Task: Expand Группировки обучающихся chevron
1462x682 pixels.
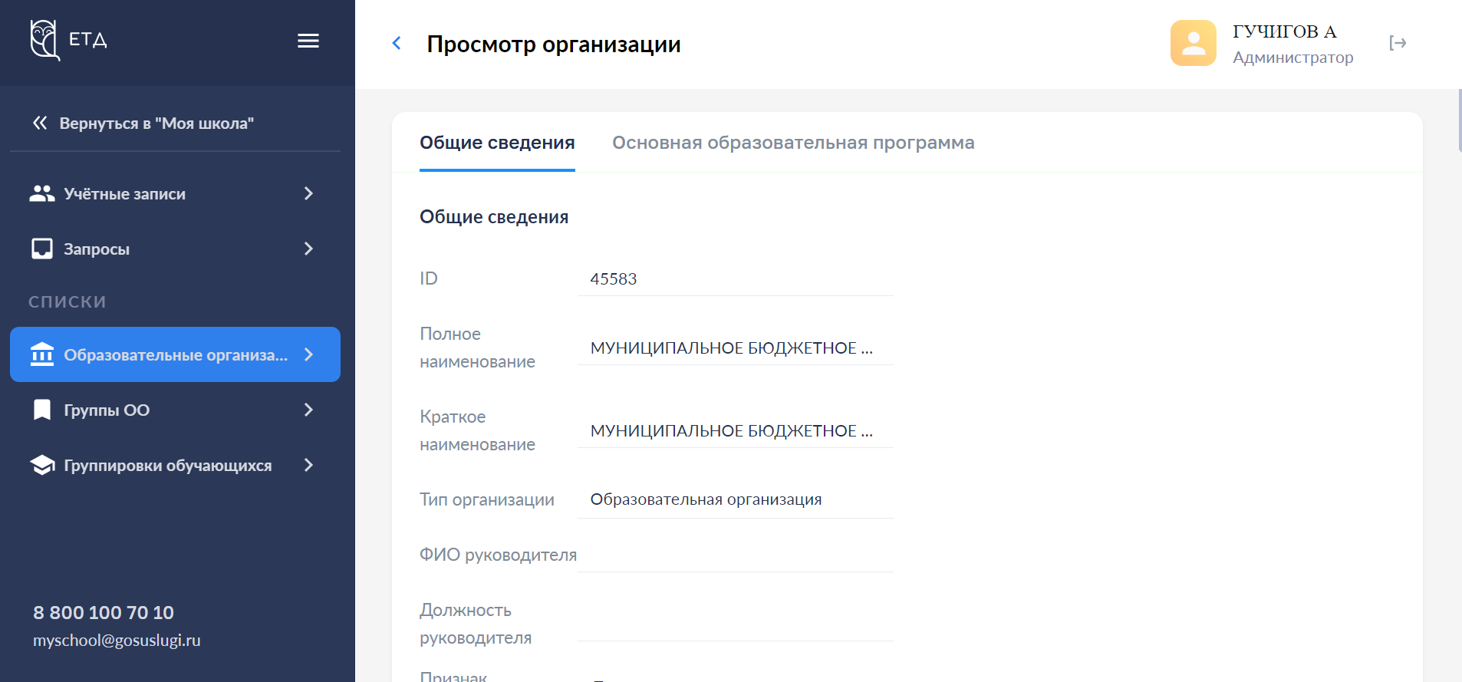Action: click(308, 466)
